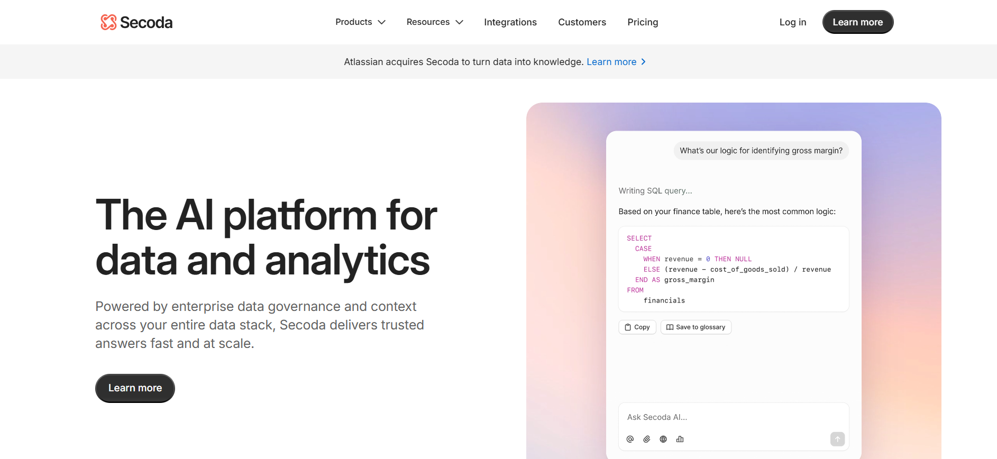
Task: Click the paperclip attachment icon
Action: [646, 439]
